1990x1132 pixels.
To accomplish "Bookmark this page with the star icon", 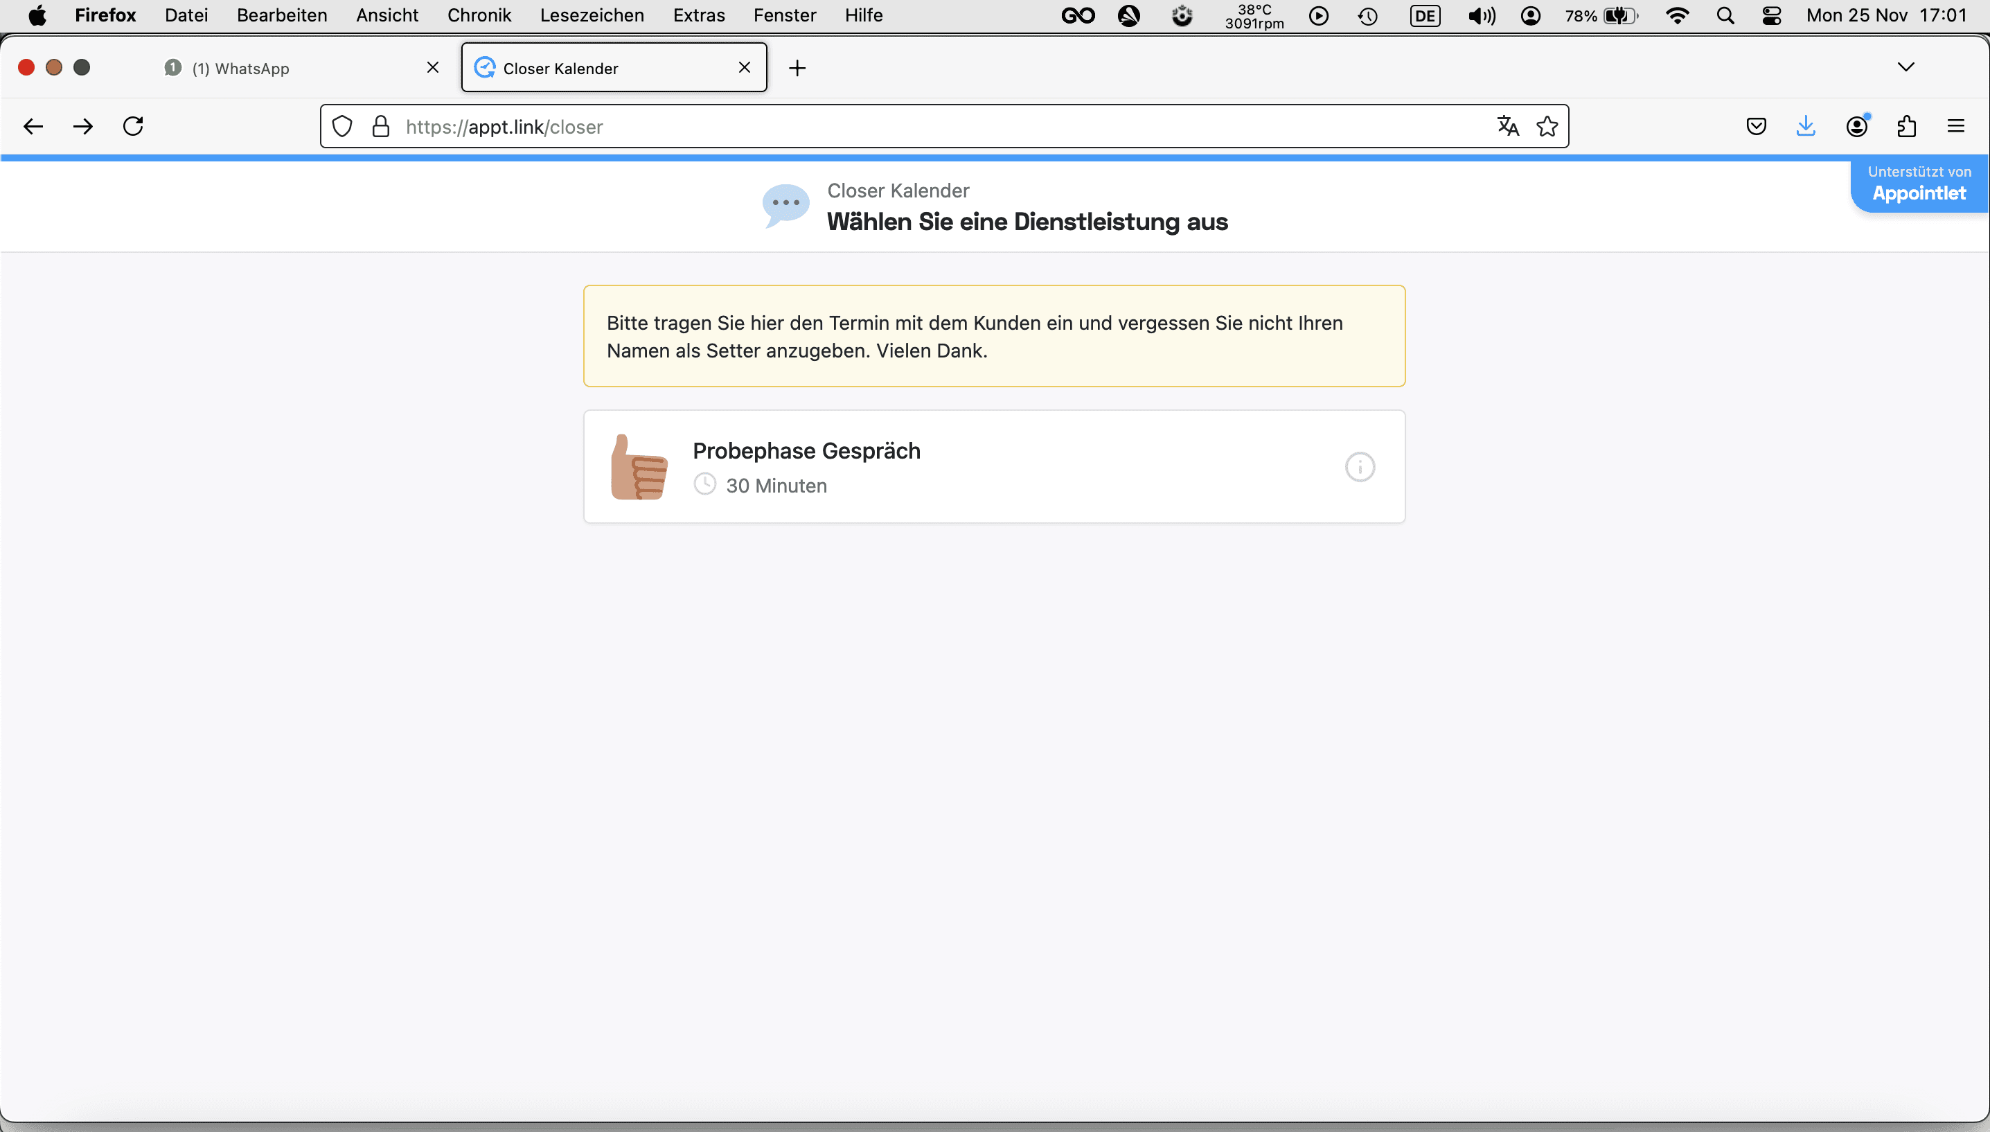I will (x=1547, y=126).
